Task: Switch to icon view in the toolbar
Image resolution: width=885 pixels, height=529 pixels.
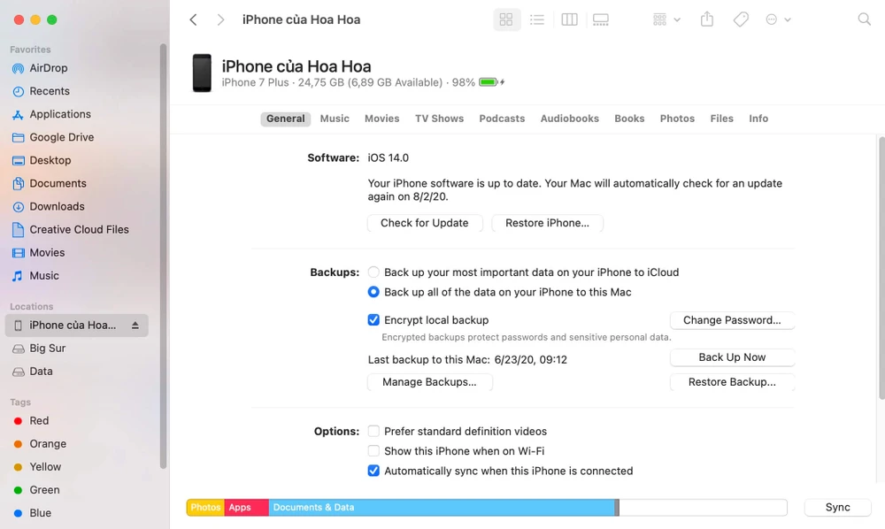Action: click(506, 19)
